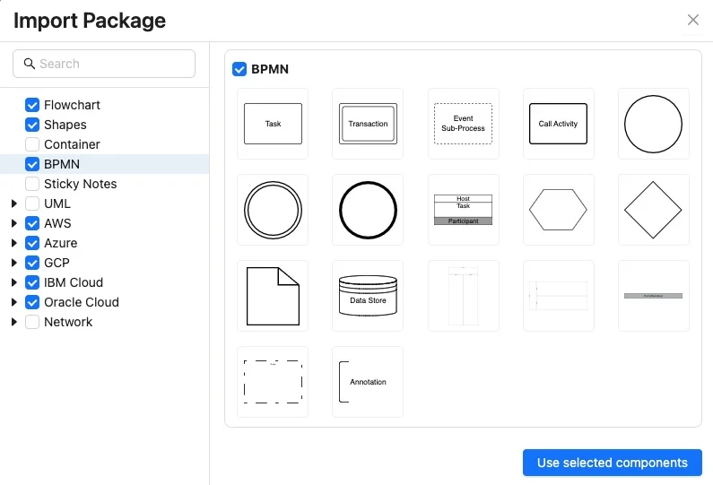Uncheck the Shapes package checkbox
Viewport: 713px width, 485px height.
tap(32, 125)
